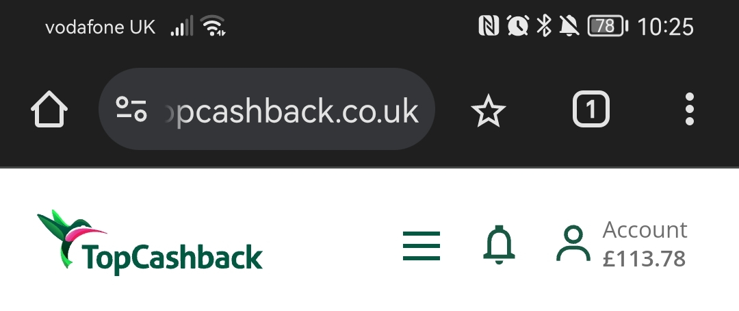Click the account person icon
This screenshot has width=739, height=311.
(573, 243)
